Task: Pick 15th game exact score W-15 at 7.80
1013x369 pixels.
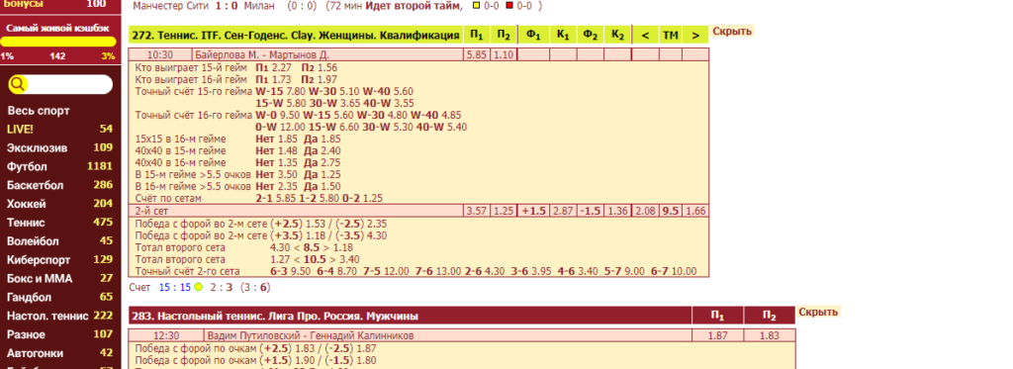Action: [295, 91]
